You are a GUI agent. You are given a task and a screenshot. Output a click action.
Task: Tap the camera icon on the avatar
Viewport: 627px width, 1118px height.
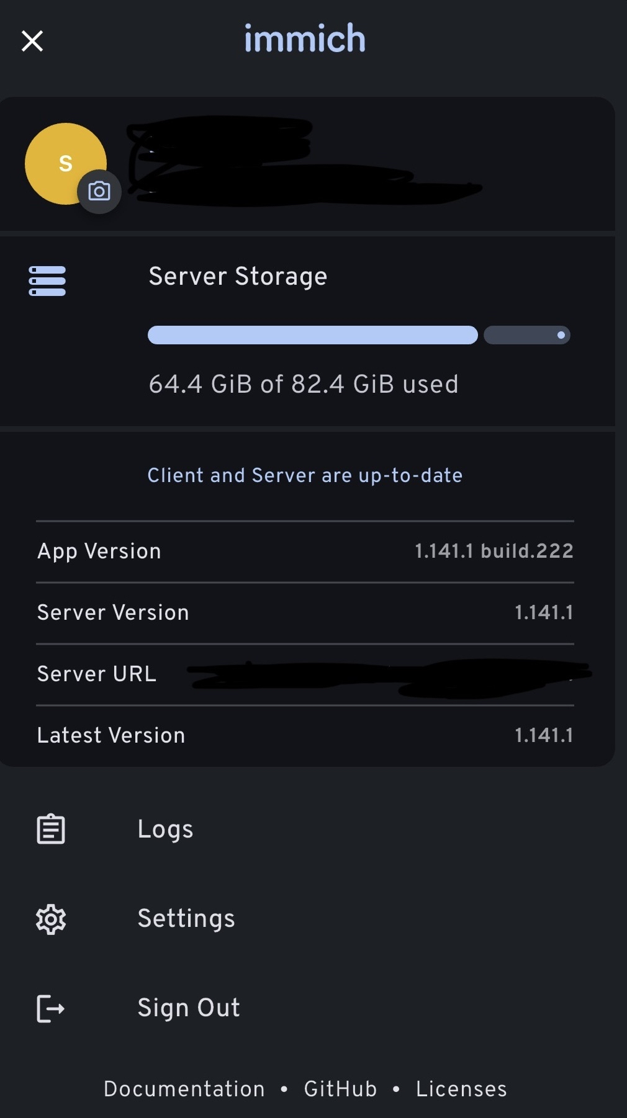(x=99, y=191)
